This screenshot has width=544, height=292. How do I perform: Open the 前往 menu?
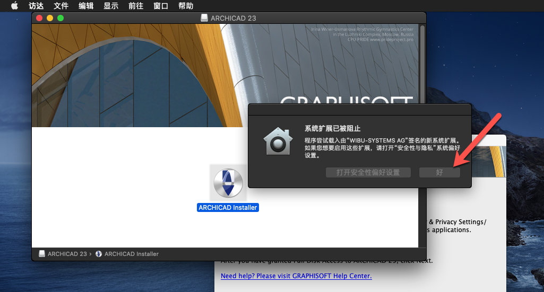[x=136, y=6]
